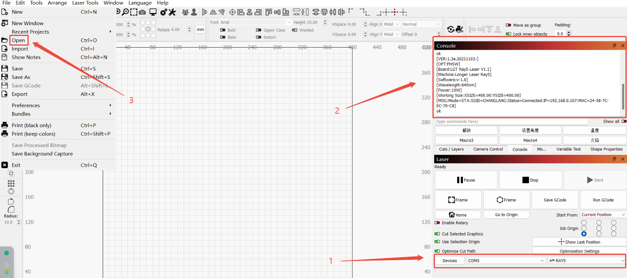Open Device Settings wrench icon
This screenshot has width=627, height=278.
[172, 12]
